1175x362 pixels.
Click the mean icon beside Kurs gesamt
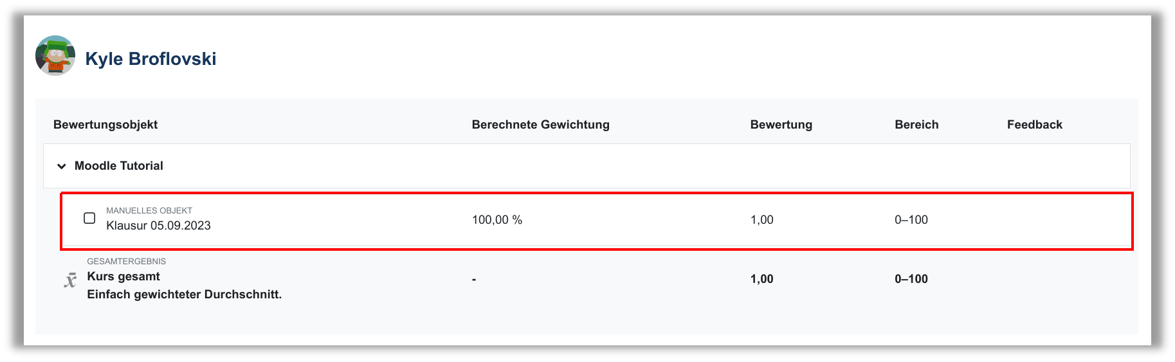(70, 280)
